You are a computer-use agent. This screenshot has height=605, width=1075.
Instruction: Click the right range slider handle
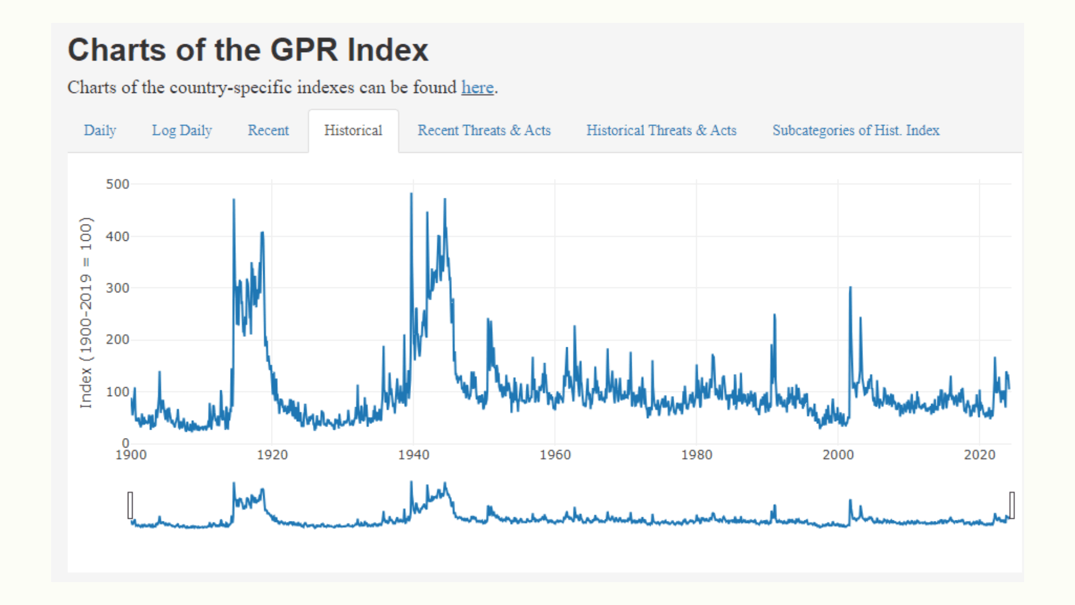click(1012, 505)
